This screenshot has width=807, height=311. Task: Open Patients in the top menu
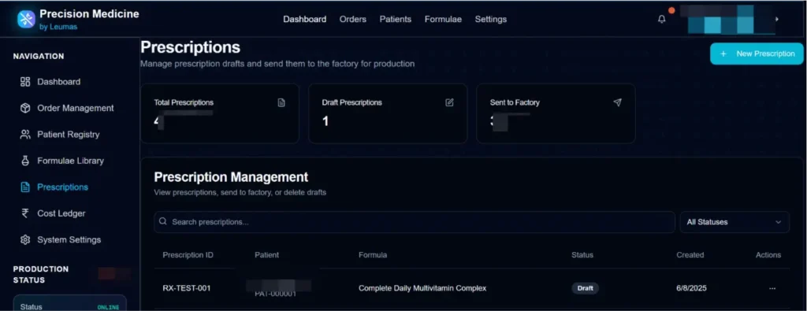pos(396,19)
